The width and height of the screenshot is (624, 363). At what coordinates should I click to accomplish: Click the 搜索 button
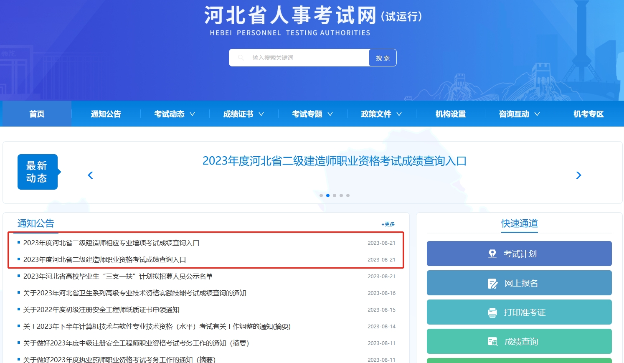(x=383, y=58)
